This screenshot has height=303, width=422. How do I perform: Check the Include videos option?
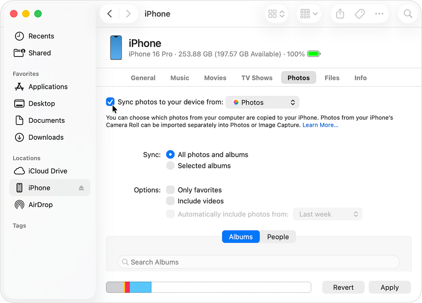pyautogui.click(x=170, y=201)
